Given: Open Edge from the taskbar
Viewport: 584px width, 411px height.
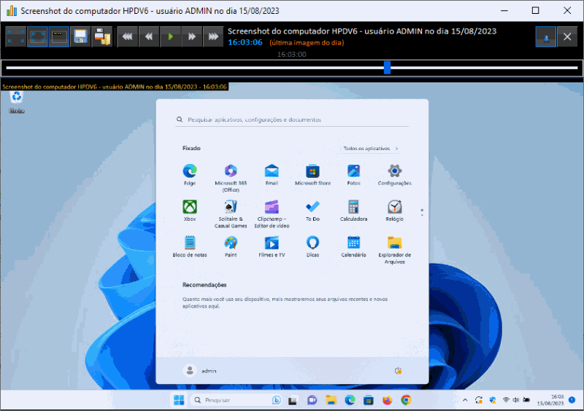Looking at the screenshot, I should 350,400.
